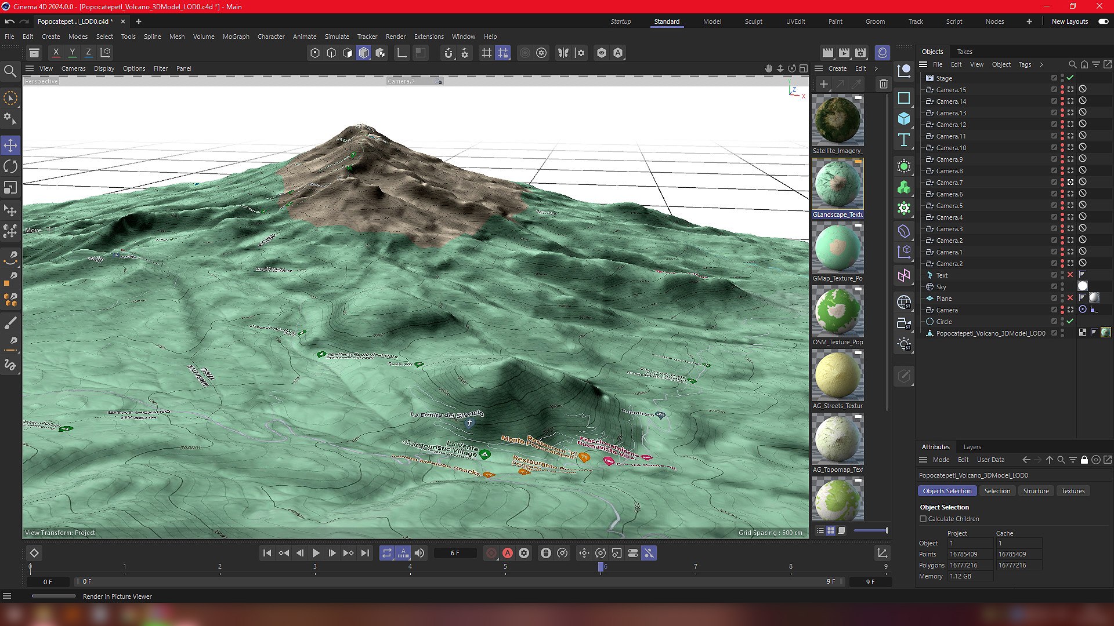Disable the Plane object red X
The image size is (1114, 626).
1070,298
